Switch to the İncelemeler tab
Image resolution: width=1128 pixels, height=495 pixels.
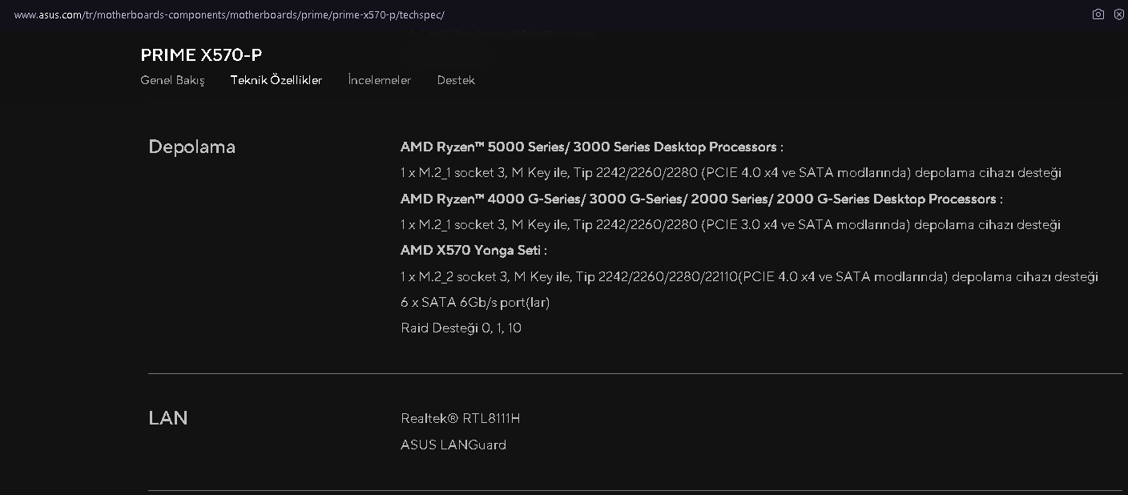pos(380,80)
